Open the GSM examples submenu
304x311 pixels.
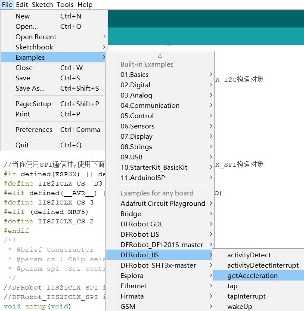point(159,306)
